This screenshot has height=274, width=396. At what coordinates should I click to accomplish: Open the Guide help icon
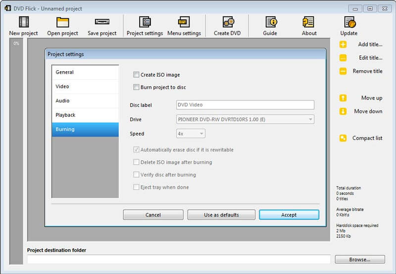pyautogui.click(x=271, y=22)
